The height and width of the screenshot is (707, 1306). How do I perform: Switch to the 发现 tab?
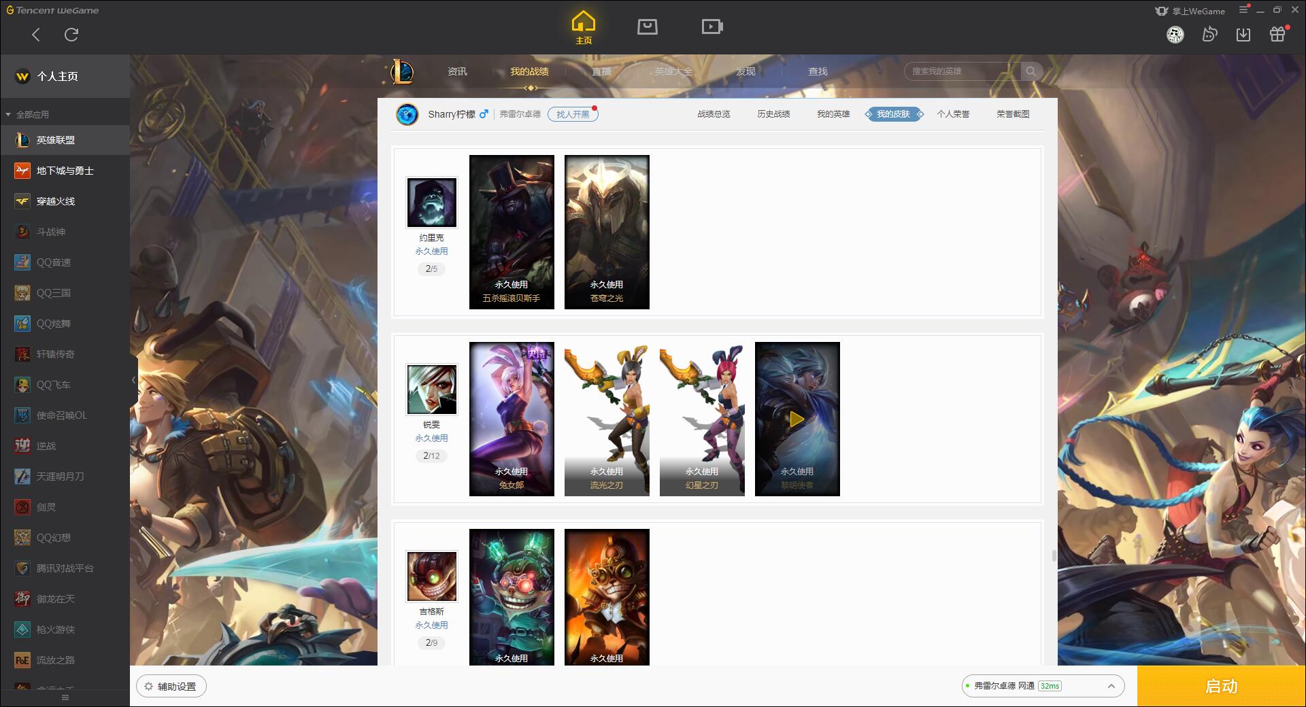pos(746,71)
